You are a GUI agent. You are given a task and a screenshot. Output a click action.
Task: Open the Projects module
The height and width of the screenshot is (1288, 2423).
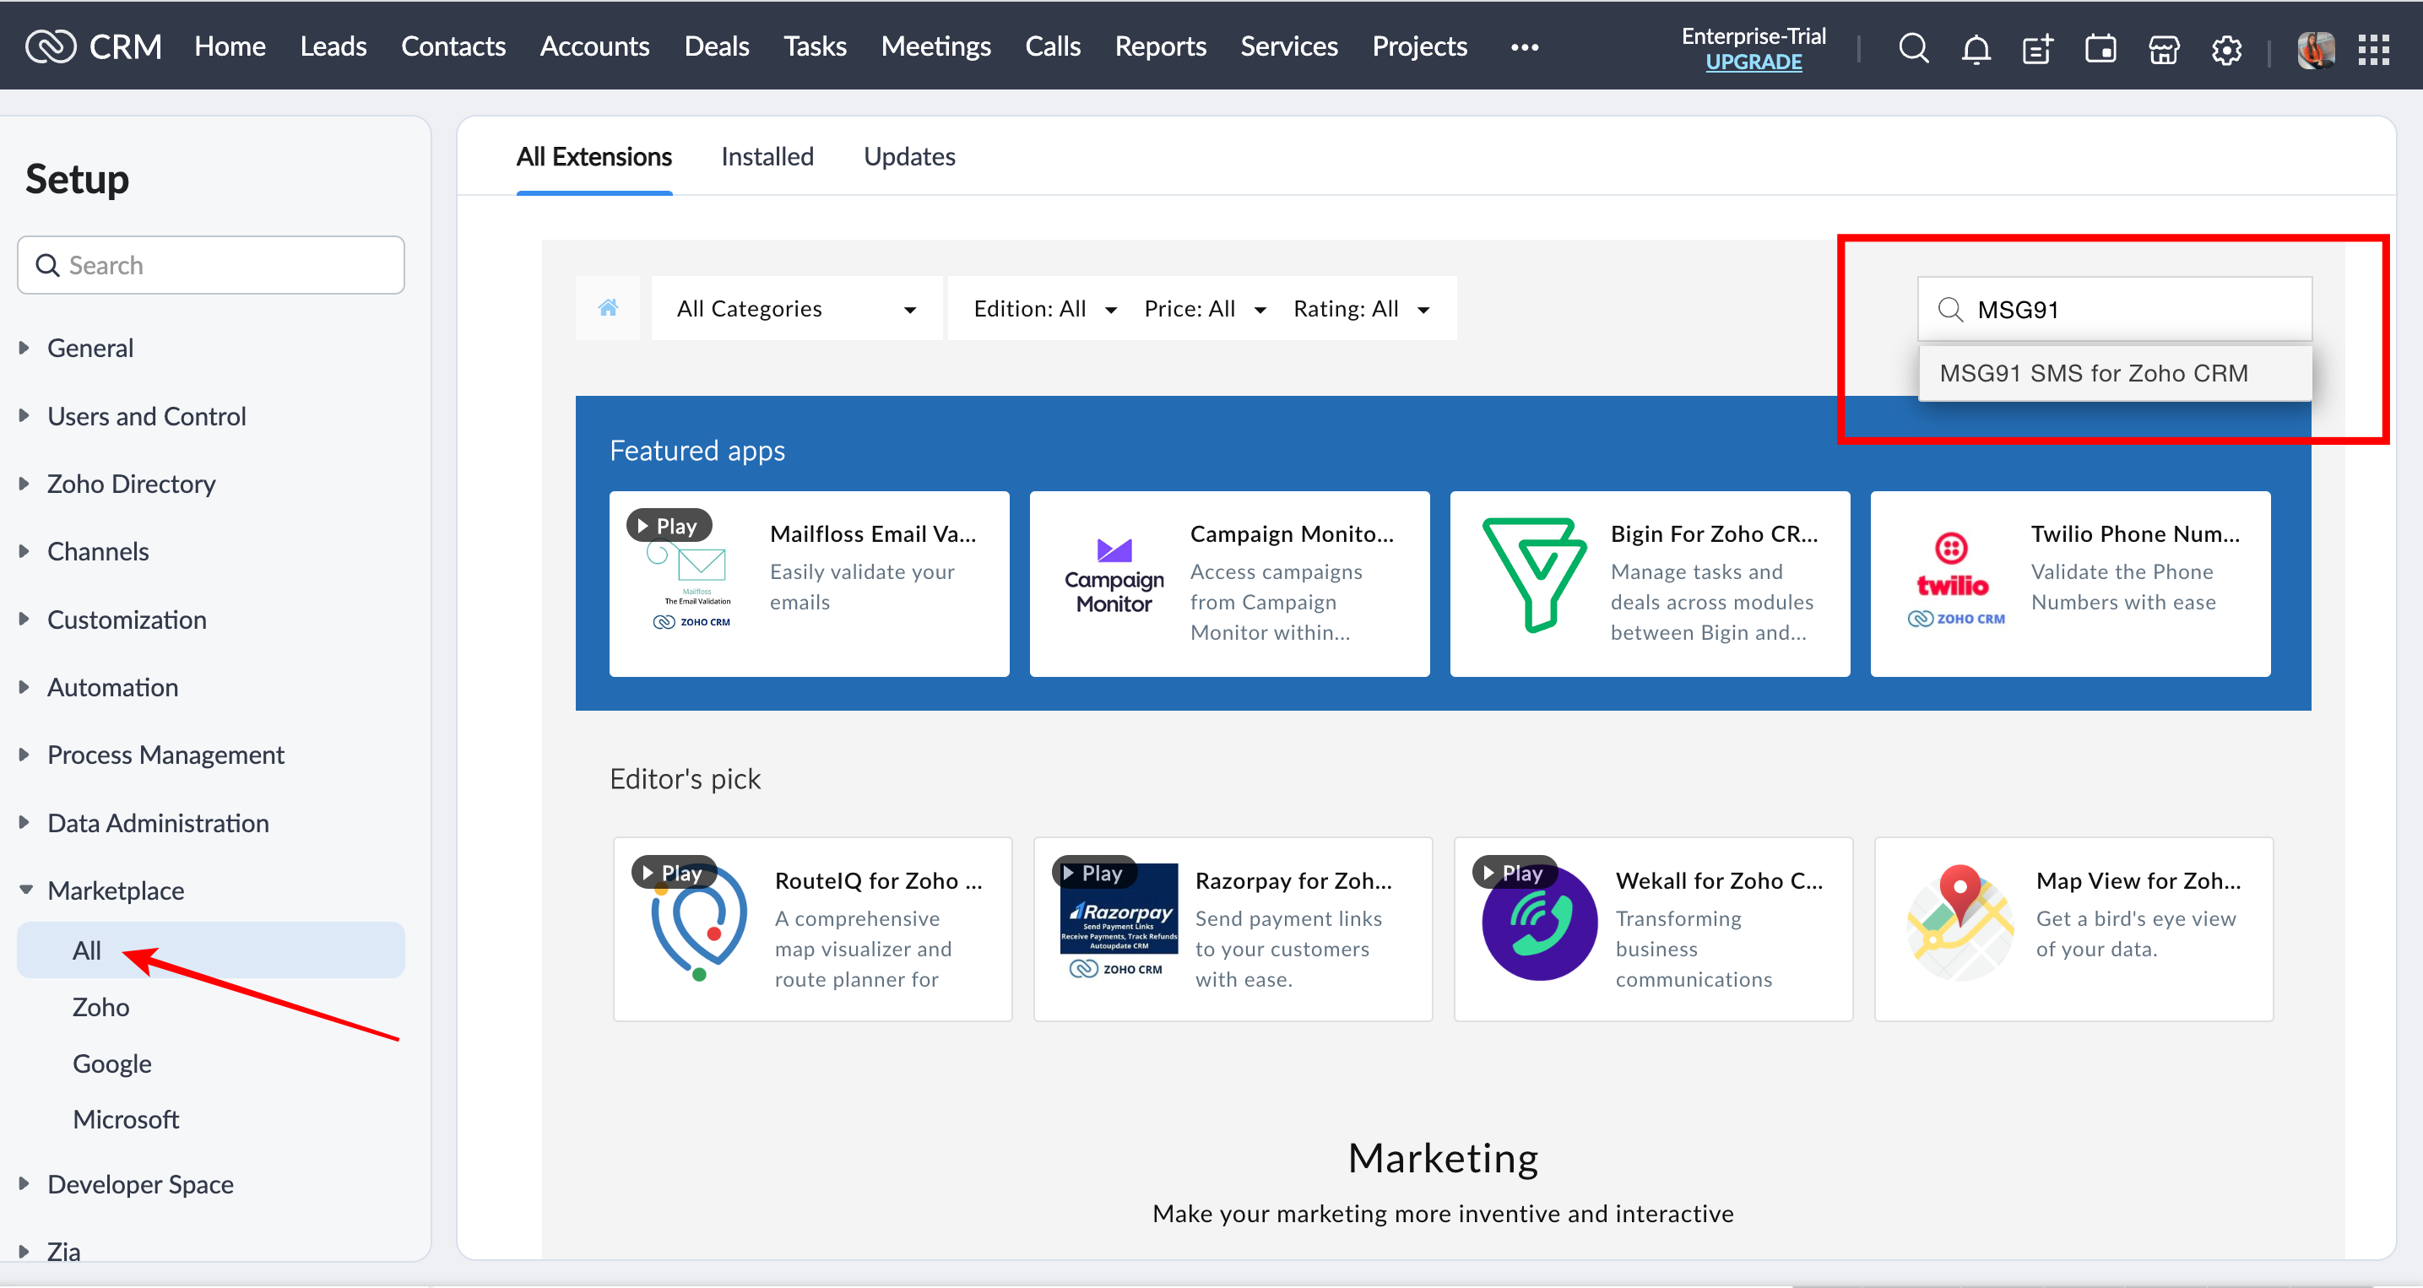coord(1418,46)
